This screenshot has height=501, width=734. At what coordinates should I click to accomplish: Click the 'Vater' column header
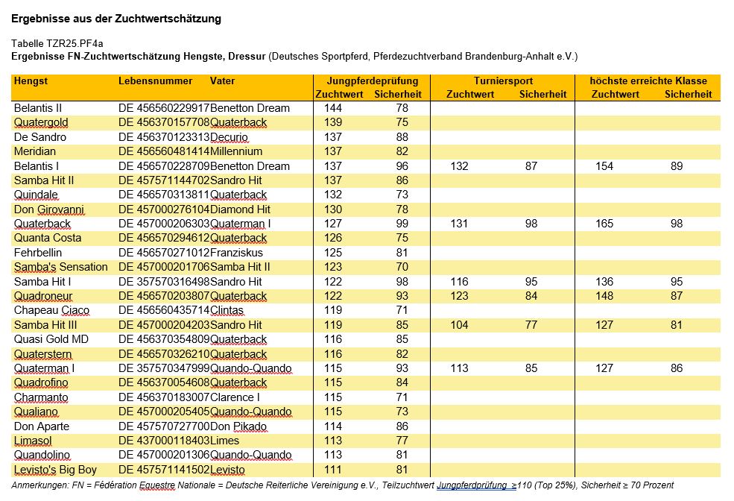point(222,81)
